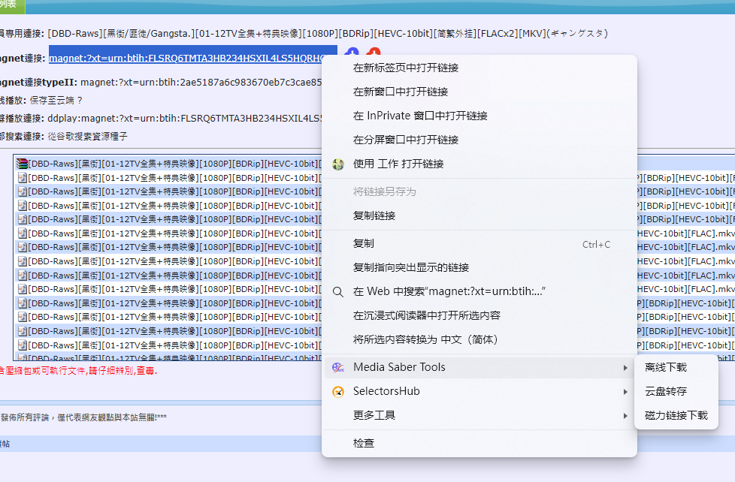Click the Media Saber Tools extension icon
Image resolution: width=735 pixels, height=482 pixels.
338,368
